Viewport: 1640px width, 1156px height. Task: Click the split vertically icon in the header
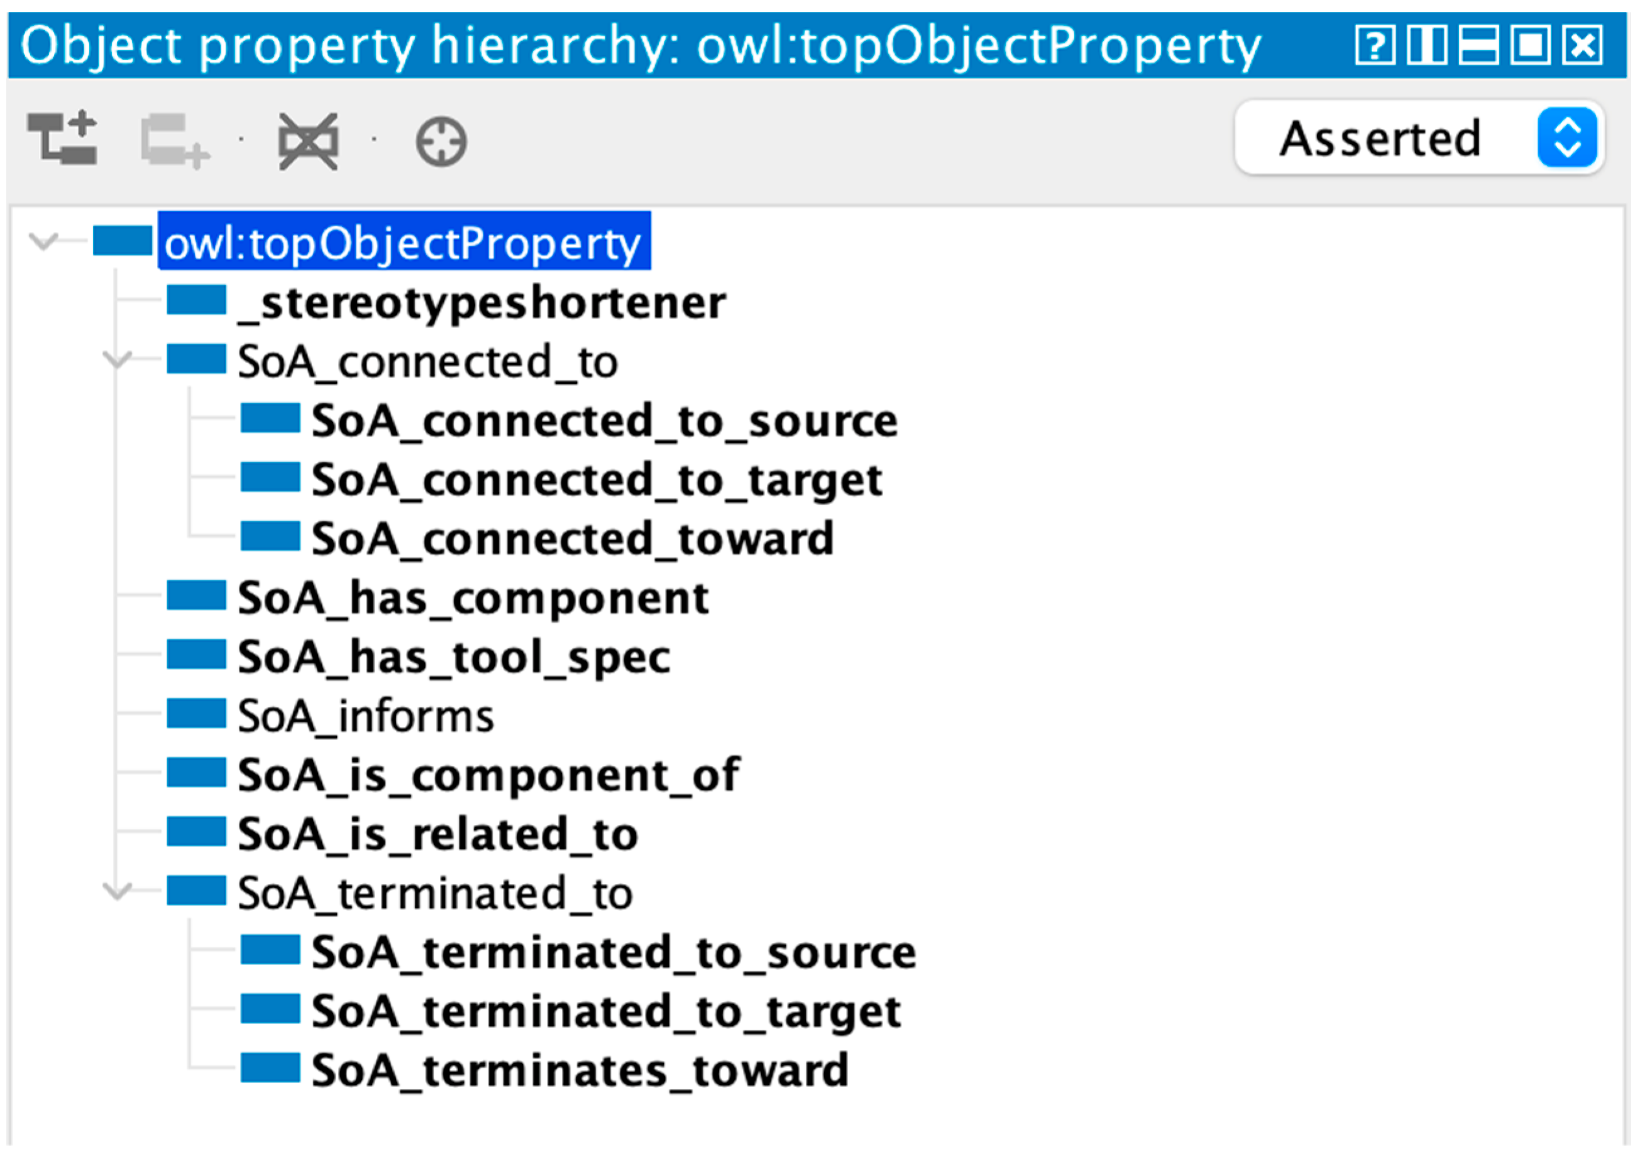tap(1426, 46)
